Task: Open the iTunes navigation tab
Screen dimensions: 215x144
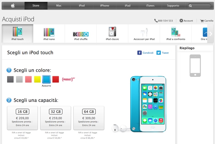Action: point(150,6)
